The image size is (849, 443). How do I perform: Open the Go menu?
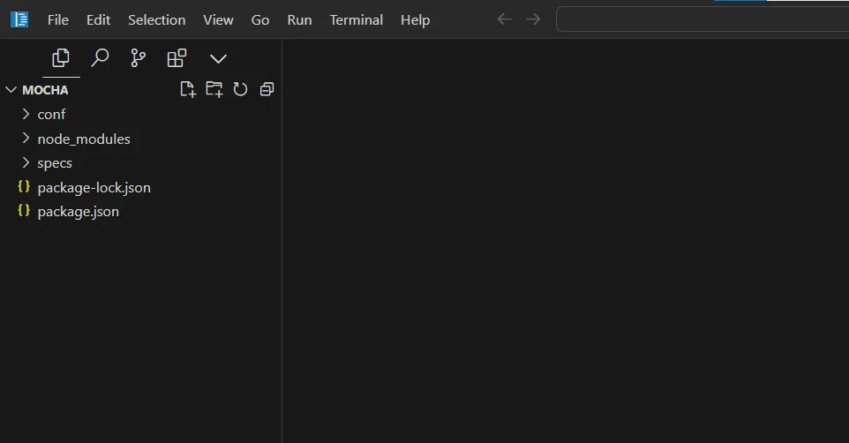[x=259, y=20]
